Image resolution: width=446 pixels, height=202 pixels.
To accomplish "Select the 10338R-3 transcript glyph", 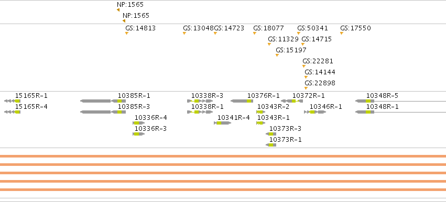I will click(200, 101).
